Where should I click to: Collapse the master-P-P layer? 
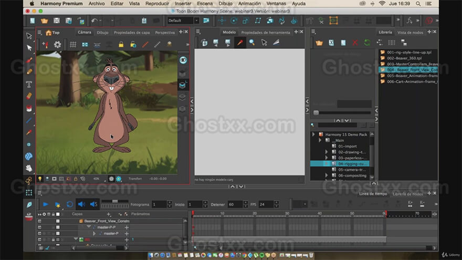89,227
